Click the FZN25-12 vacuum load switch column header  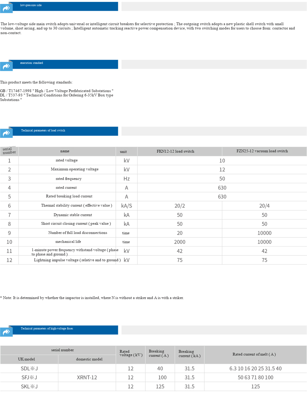[262, 151]
